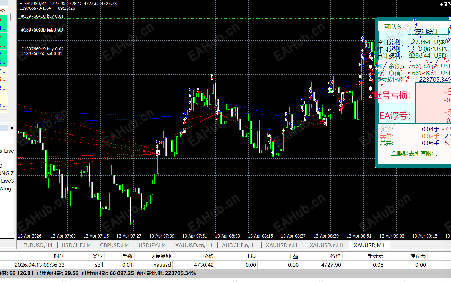Click the 获利统计 button in EA panel
The width and height of the screenshot is (451, 282).
[428, 32]
